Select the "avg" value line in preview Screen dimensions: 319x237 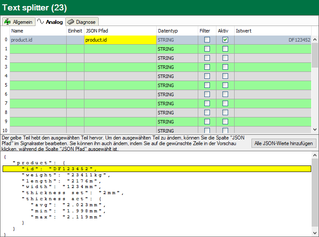pos(68,205)
